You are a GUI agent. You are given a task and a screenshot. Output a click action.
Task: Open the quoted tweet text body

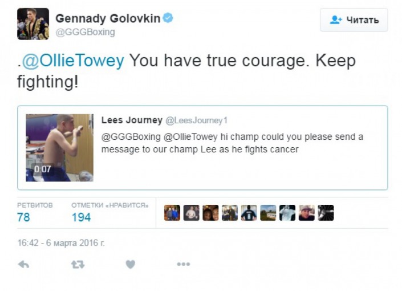pos(232,143)
